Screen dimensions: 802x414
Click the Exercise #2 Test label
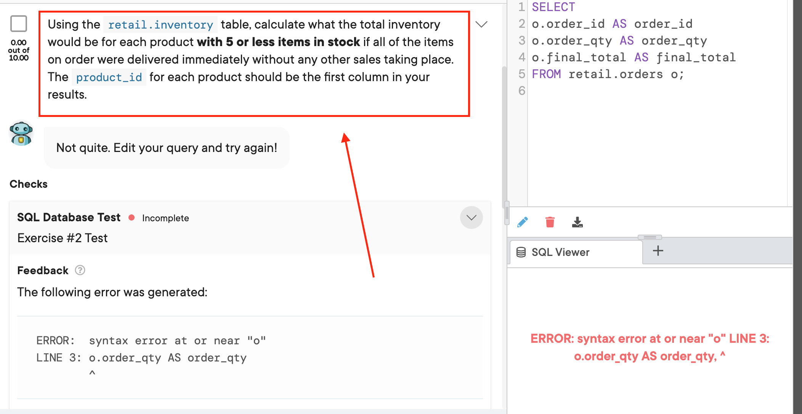pos(62,238)
